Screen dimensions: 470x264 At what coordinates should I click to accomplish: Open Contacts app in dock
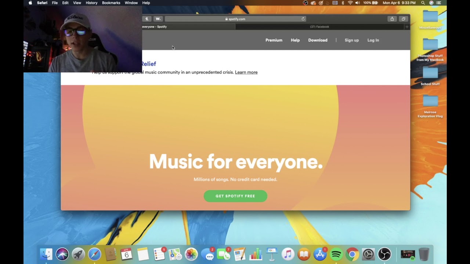(110, 254)
